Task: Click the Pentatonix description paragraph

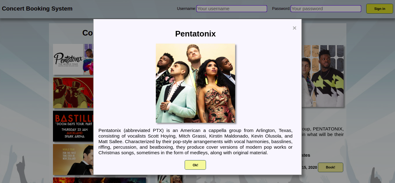Action: [x=195, y=141]
